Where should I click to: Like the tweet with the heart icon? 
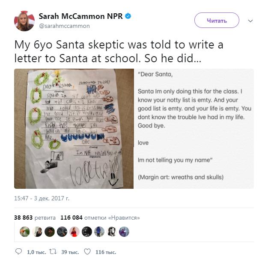(x=87, y=252)
